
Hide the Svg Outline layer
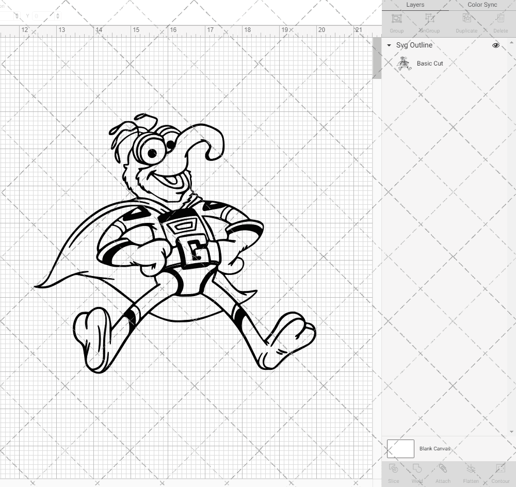(x=495, y=45)
